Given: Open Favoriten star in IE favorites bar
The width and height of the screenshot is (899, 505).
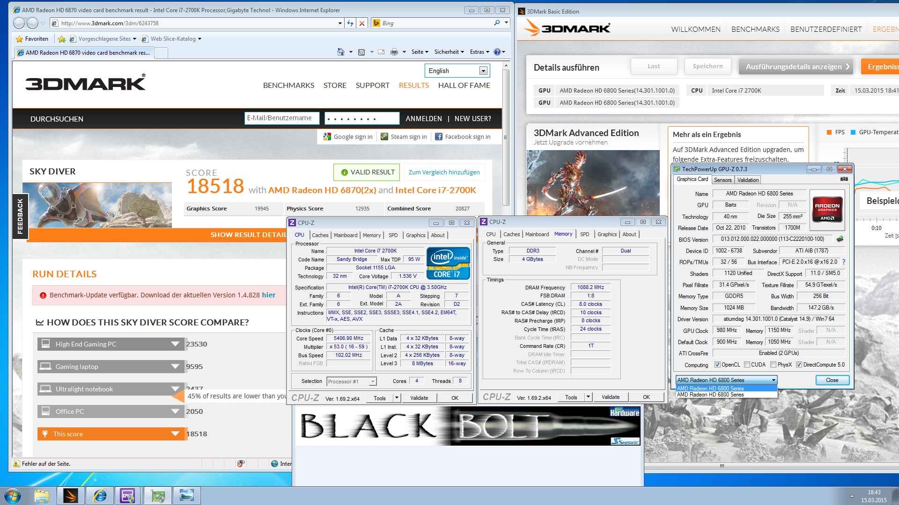Looking at the screenshot, I should (32, 39).
